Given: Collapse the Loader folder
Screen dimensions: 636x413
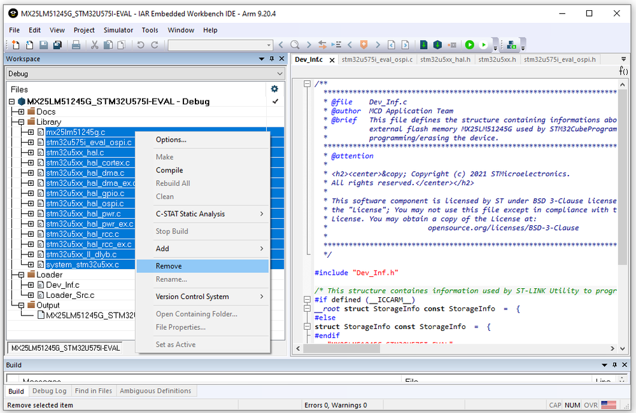Looking at the screenshot, I should pyautogui.click(x=21, y=274).
